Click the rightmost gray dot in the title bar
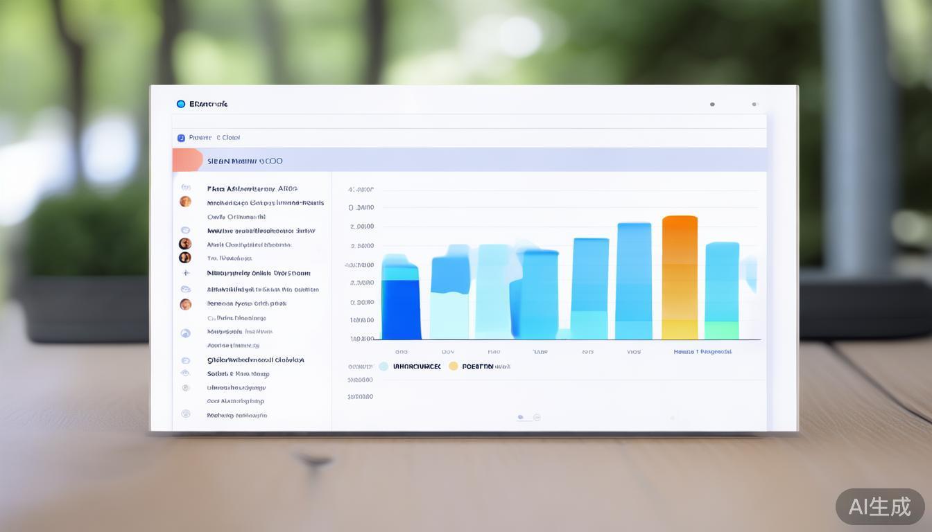 point(754,105)
